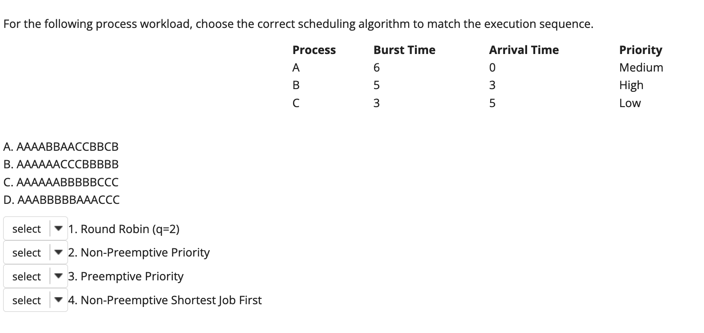Click the dropdown arrow for Preemptive Priority
The width and height of the screenshot is (704, 333).
59,276
